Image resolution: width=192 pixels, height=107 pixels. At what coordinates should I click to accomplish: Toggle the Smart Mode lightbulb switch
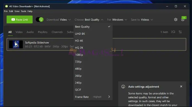click(40, 19)
